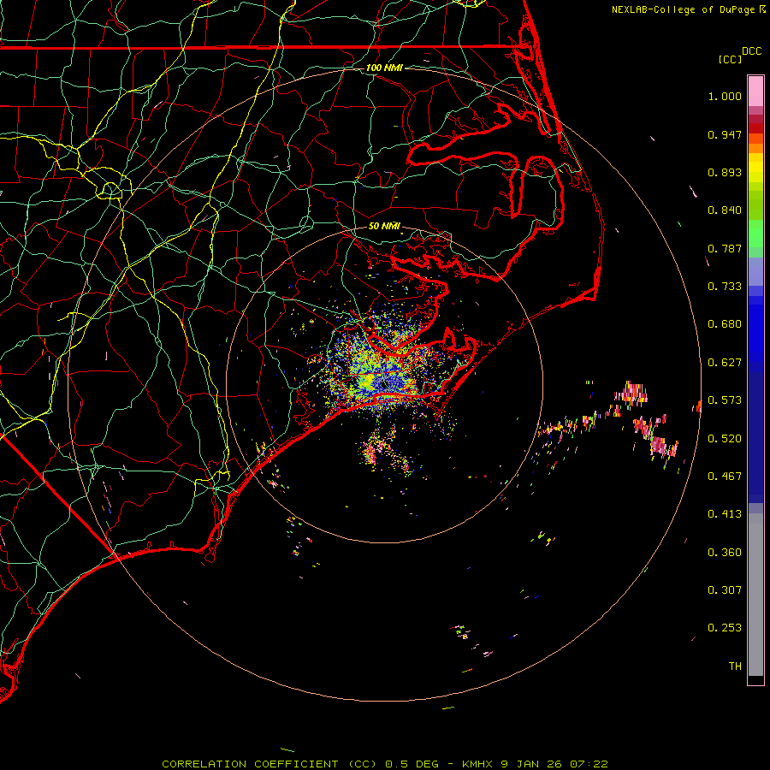Click the 0.680 scale value
The image size is (770, 770).
click(725, 324)
